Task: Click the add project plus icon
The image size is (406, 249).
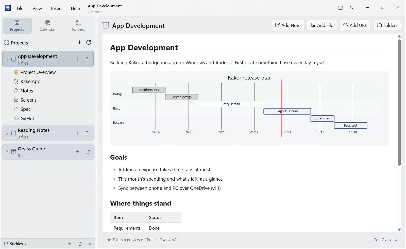Action: click(79, 42)
